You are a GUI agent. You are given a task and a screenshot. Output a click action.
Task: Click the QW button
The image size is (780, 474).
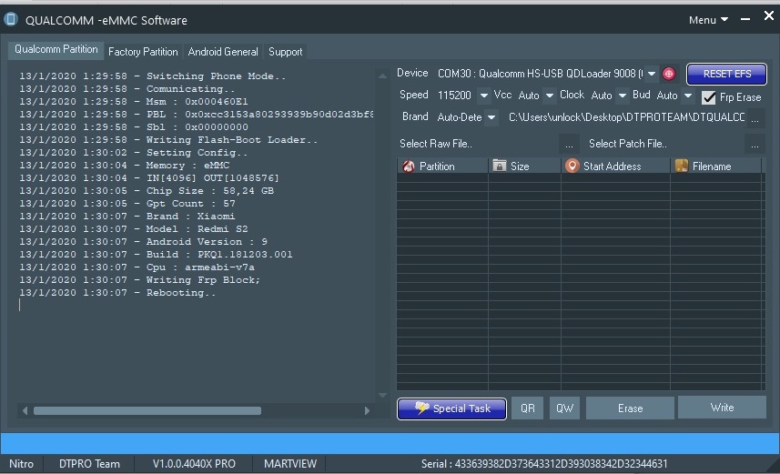(x=564, y=408)
